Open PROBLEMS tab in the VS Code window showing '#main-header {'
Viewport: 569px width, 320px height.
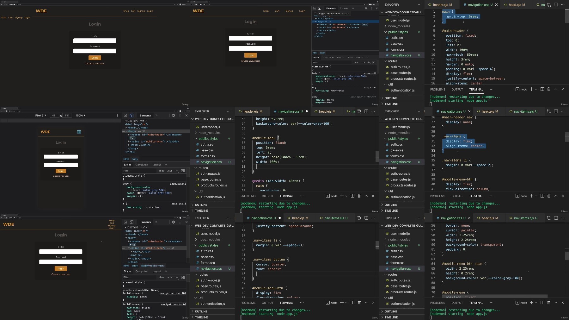coord(437,89)
